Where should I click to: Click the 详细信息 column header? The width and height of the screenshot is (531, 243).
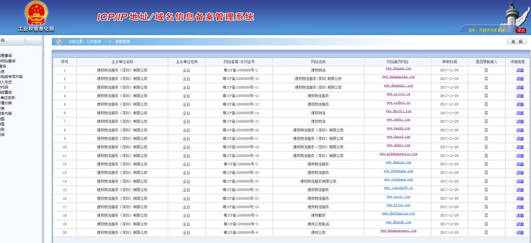click(x=517, y=62)
